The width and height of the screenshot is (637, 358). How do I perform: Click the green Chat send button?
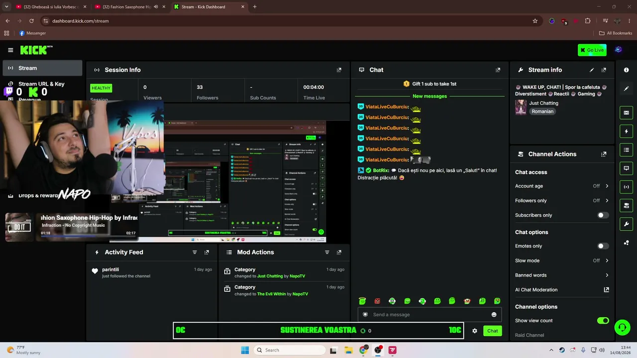coord(492,331)
